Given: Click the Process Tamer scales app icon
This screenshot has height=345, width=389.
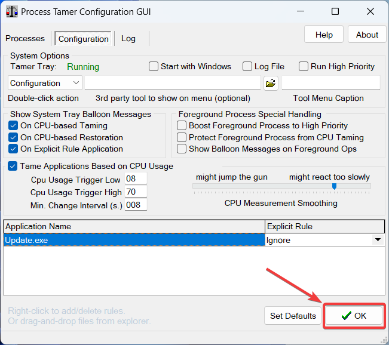Looking at the screenshot, I should [x=12, y=12].
